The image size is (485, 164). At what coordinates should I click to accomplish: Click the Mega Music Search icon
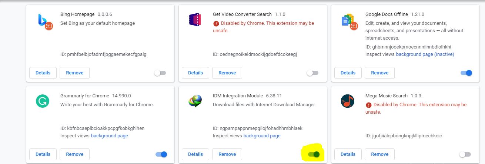[x=348, y=101]
